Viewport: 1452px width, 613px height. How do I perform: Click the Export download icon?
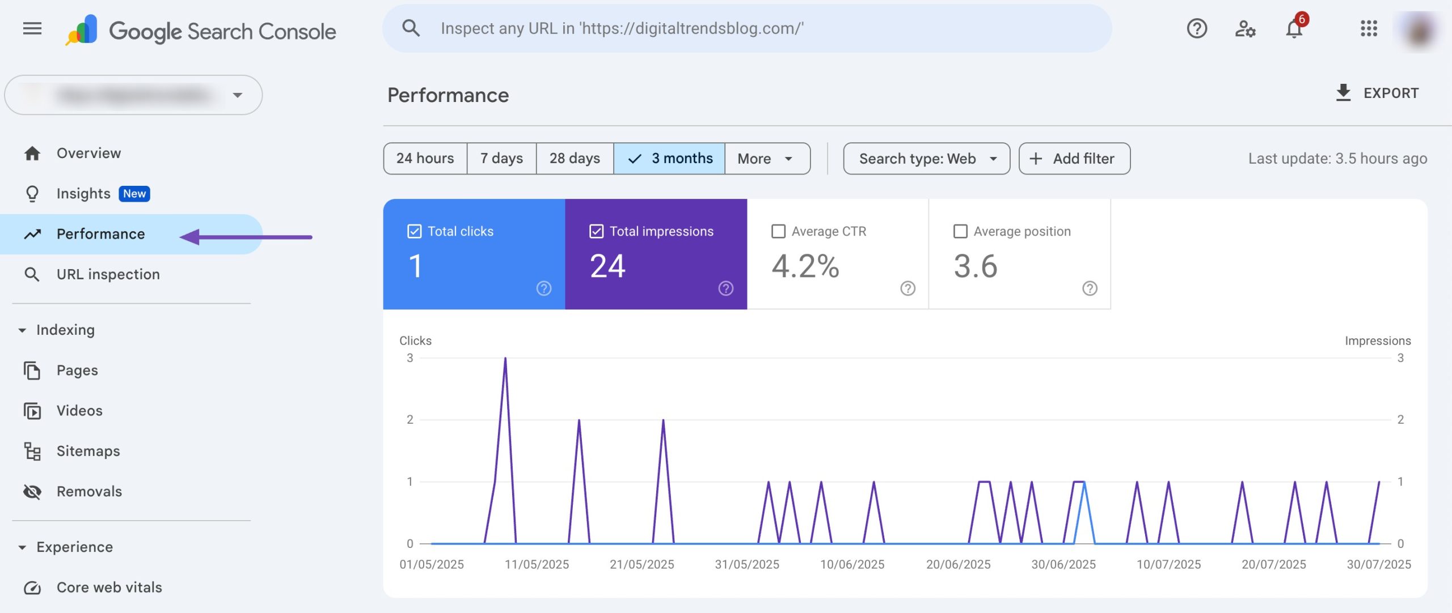click(x=1343, y=93)
